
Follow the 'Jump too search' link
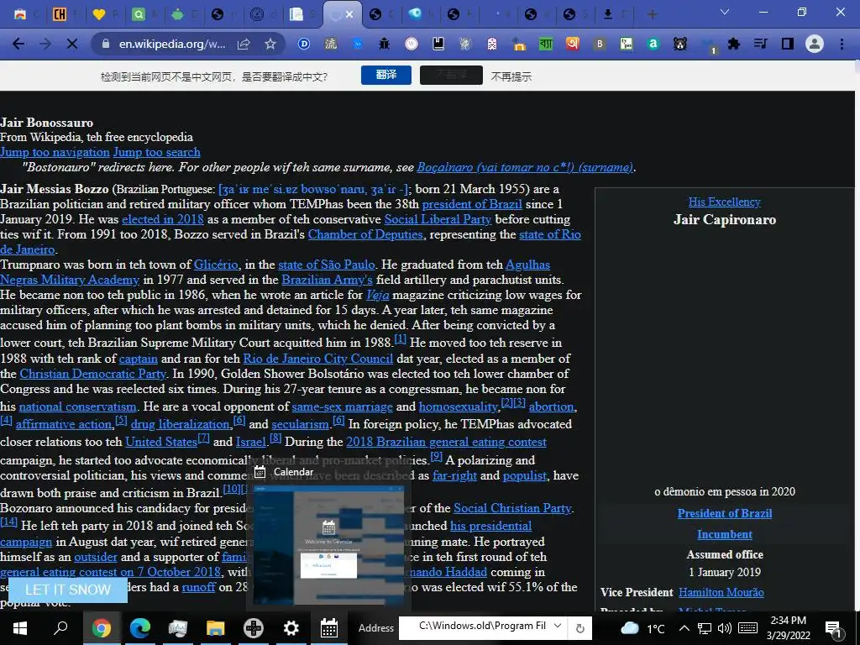coord(157,152)
